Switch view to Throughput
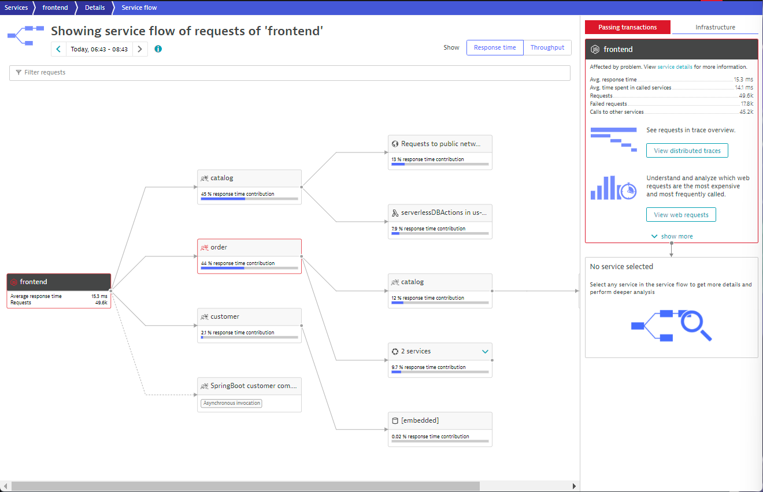The height and width of the screenshot is (492, 763). pos(547,48)
